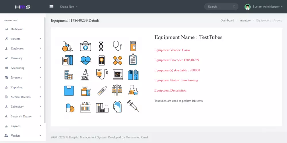Click the search magnifier icon
The width and height of the screenshot is (287, 143).
234,7
